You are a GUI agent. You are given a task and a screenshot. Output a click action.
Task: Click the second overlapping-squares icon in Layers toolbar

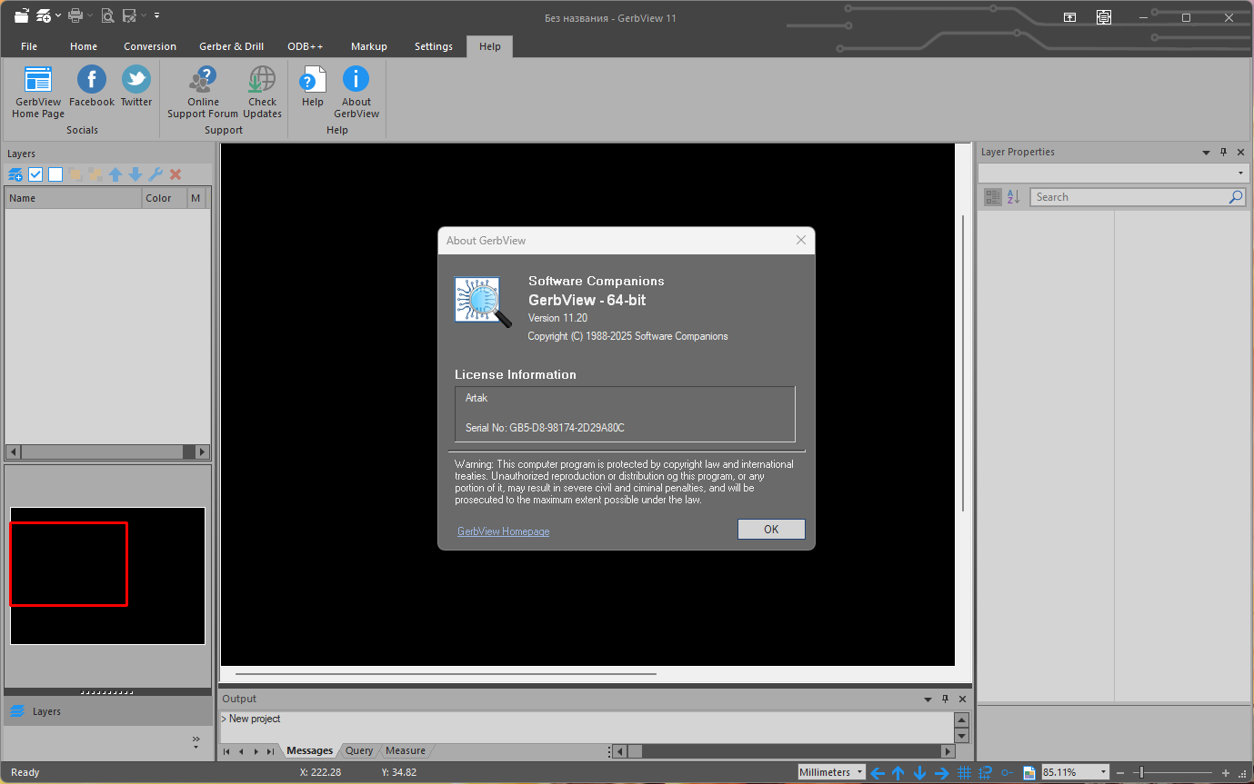click(x=95, y=174)
